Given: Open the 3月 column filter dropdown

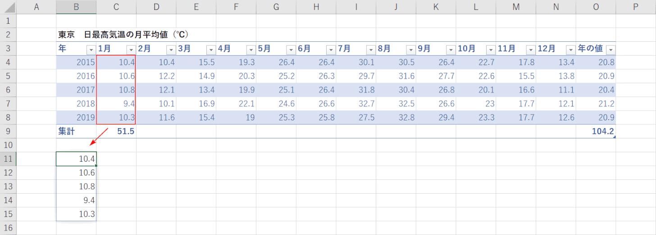Looking at the screenshot, I should 211,50.
